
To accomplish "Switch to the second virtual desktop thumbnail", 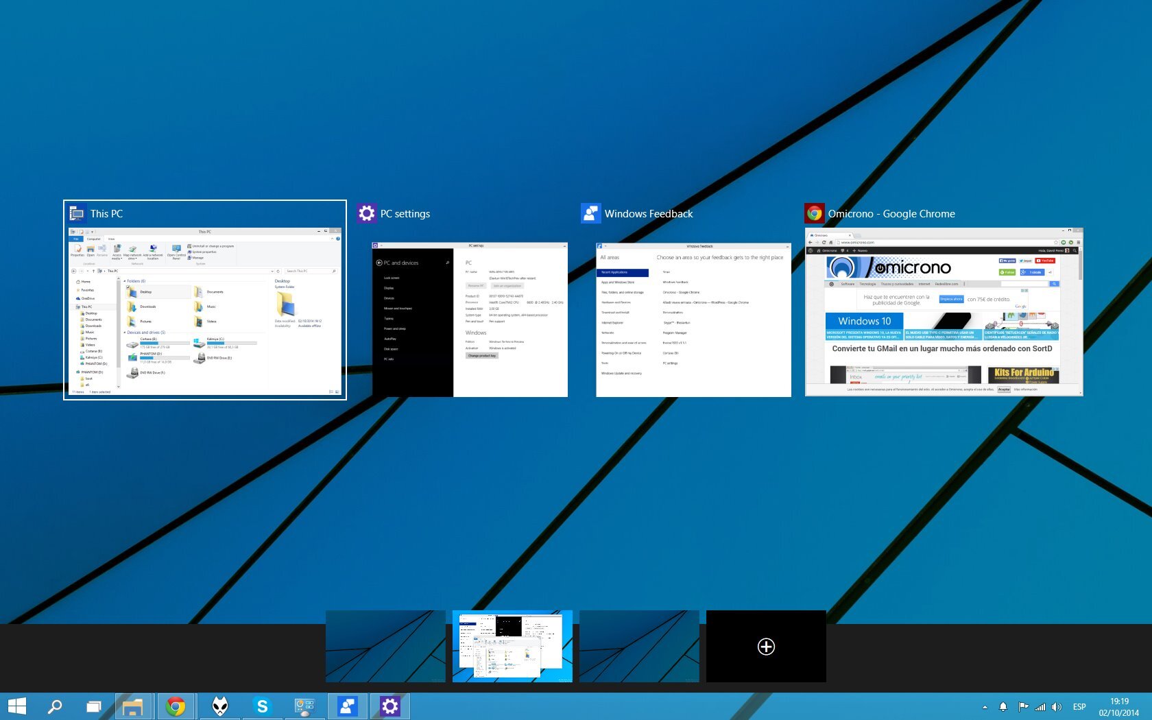I will point(513,645).
